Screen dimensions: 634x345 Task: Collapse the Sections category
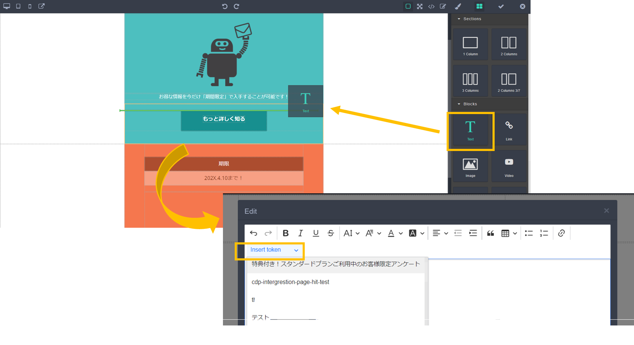tap(472, 19)
